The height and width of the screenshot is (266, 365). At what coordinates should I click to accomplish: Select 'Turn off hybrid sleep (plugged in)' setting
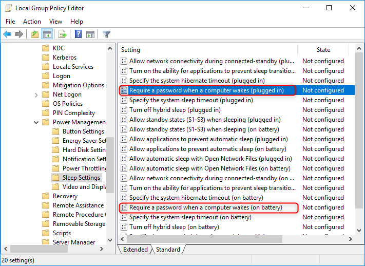[175, 110]
